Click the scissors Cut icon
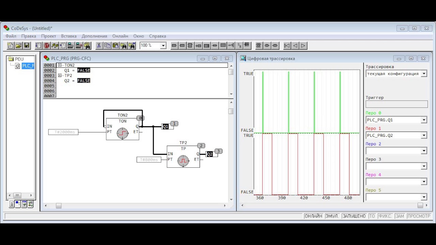 coord(99,45)
